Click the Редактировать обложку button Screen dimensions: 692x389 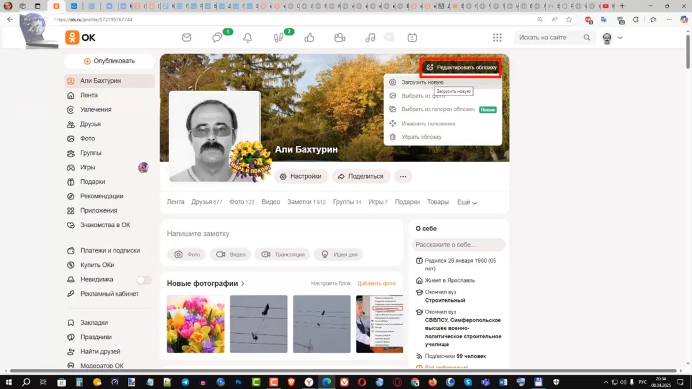coord(460,67)
